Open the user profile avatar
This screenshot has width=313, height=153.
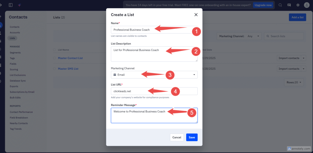coord(307,5)
